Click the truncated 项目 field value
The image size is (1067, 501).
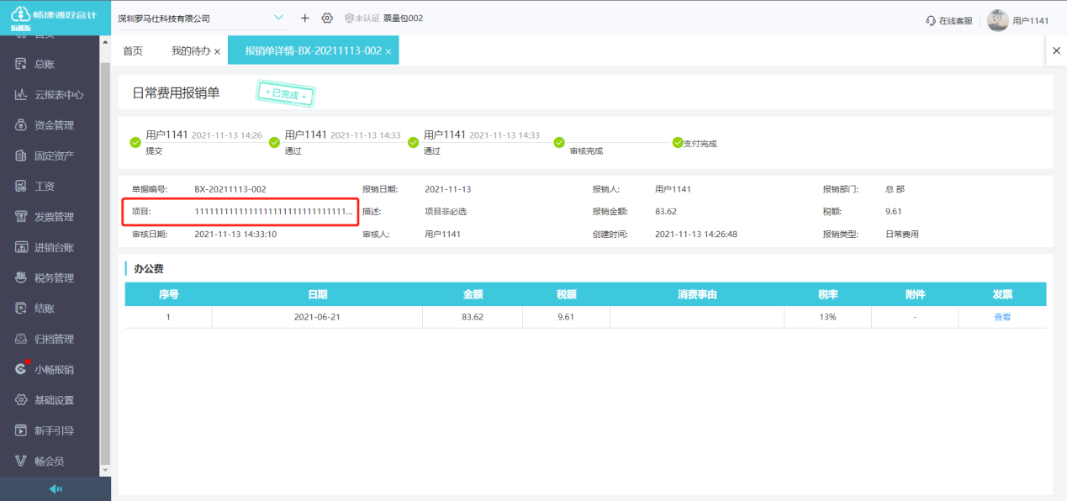[273, 212]
